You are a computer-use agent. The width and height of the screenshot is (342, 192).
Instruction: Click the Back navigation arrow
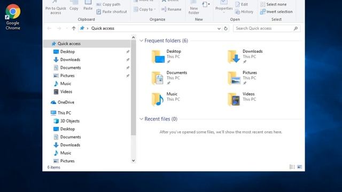click(49, 28)
